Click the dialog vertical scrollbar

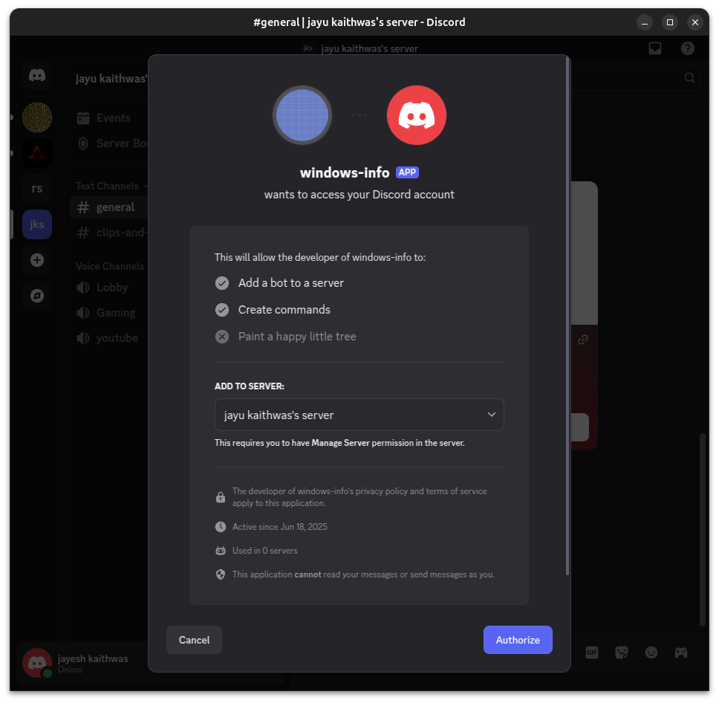[567, 317]
